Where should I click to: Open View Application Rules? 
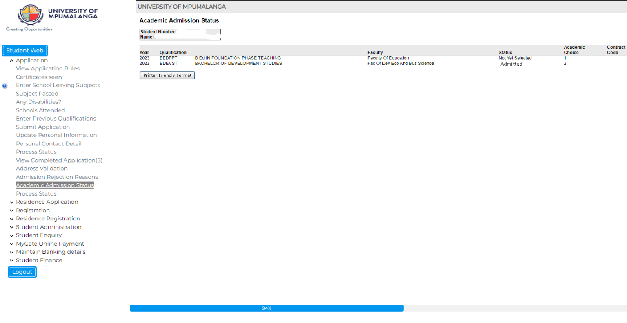[48, 68]
